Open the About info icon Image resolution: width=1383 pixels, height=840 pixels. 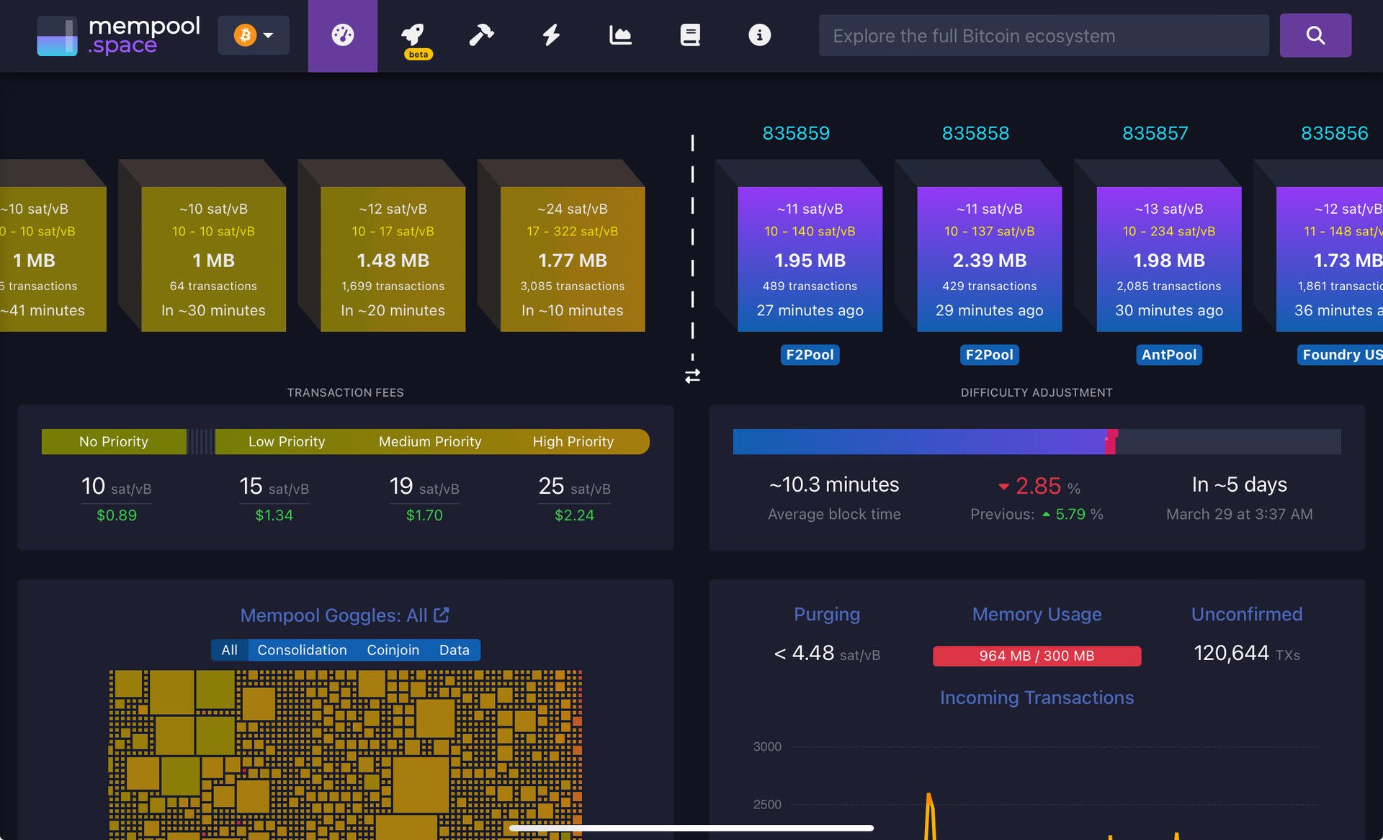(759, 35)
